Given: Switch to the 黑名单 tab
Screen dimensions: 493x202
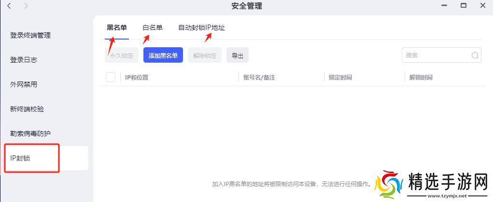Looking at the screenshot, I should [117, 28].
